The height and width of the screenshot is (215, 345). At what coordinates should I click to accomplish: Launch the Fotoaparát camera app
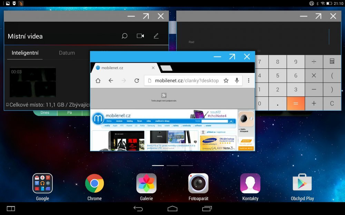198,183
